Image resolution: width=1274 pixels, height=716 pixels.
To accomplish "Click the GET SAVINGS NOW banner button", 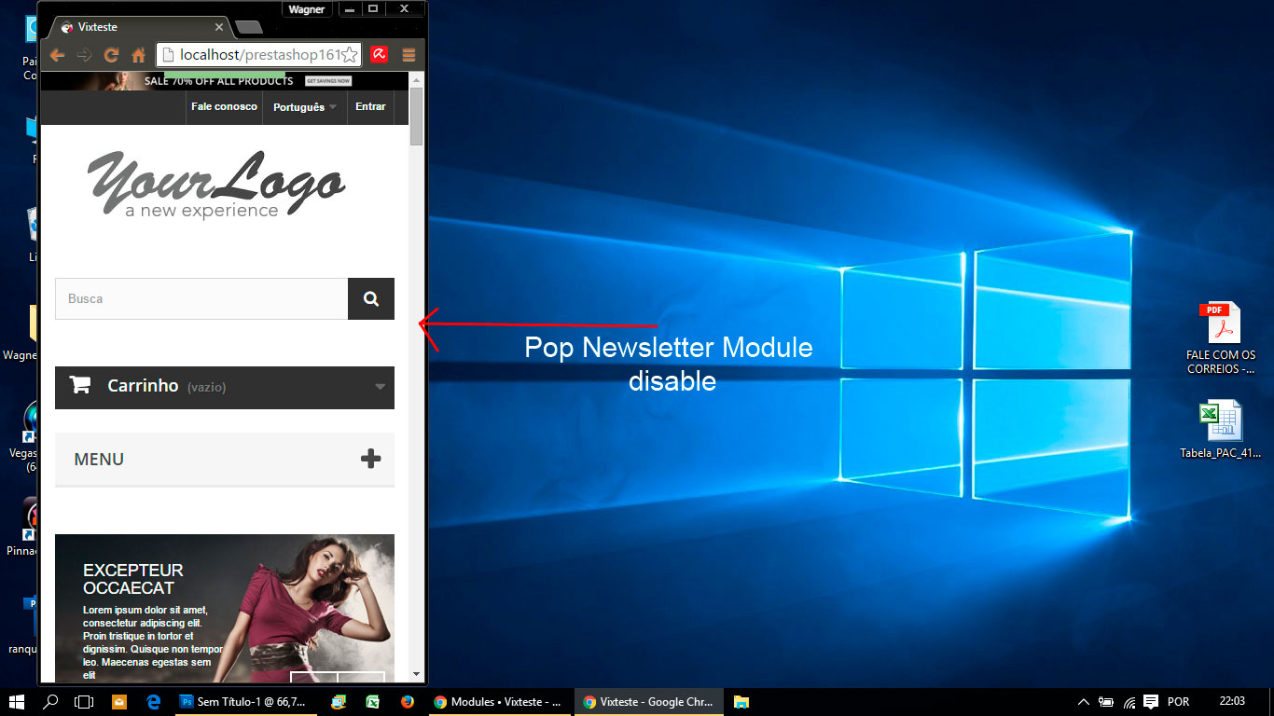I will tap(328, 81).
